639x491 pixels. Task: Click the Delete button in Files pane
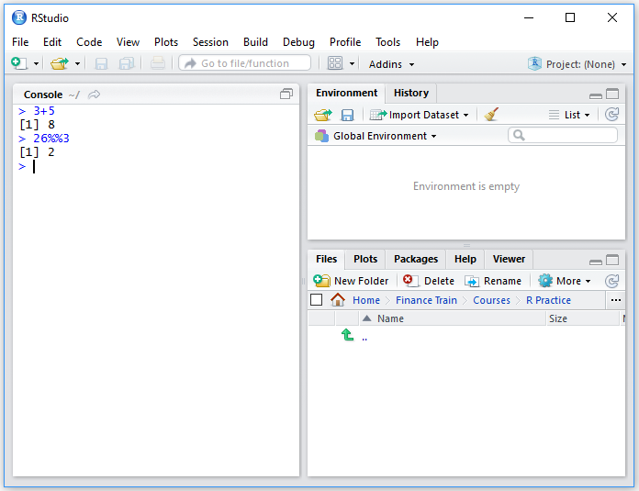pos(429,281)
